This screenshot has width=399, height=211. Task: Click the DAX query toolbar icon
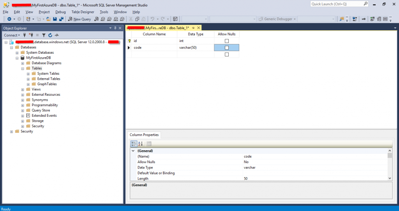(122, 19)
